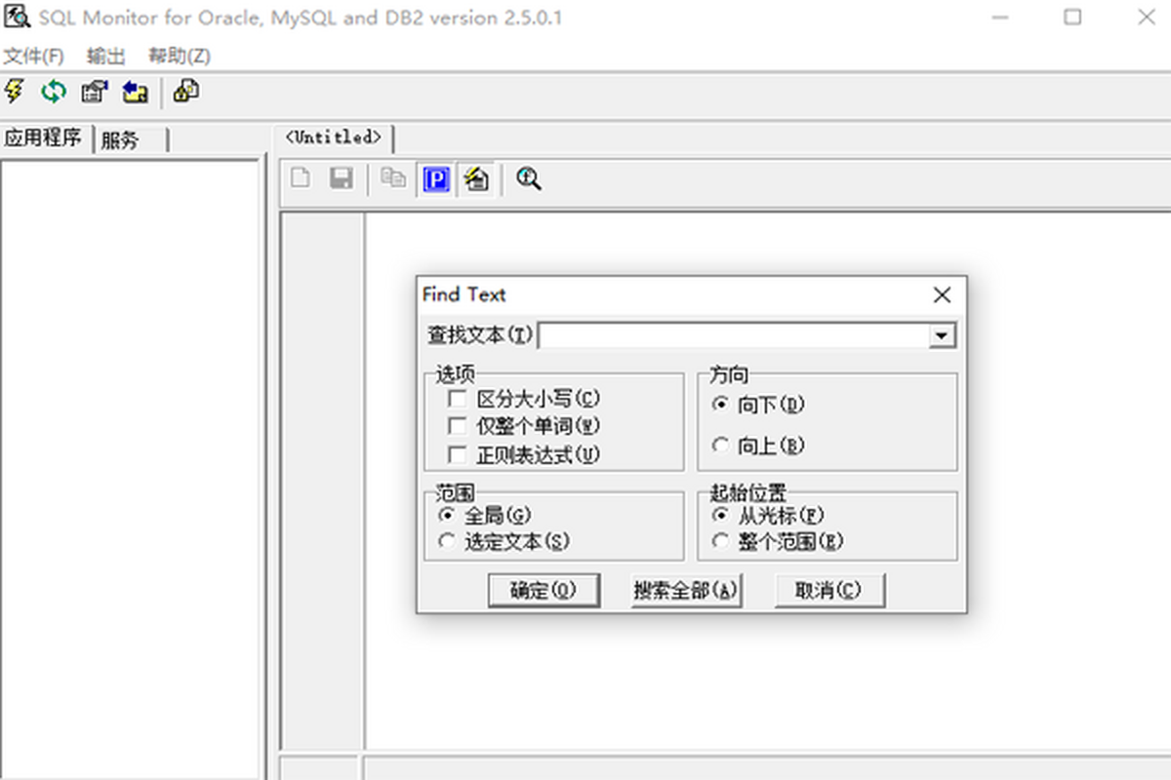Open the 输出 menu
Viewport: 1171px width, 780px height.
click(105, 56)
